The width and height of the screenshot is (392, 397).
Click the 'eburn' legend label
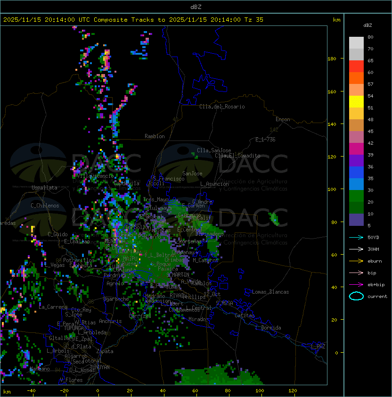point(375,261)
